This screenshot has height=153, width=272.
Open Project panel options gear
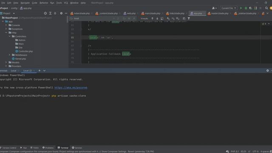coord(61,13)
